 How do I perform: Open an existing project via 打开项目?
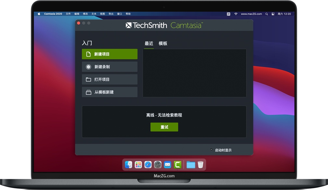(x=110, y=79)
